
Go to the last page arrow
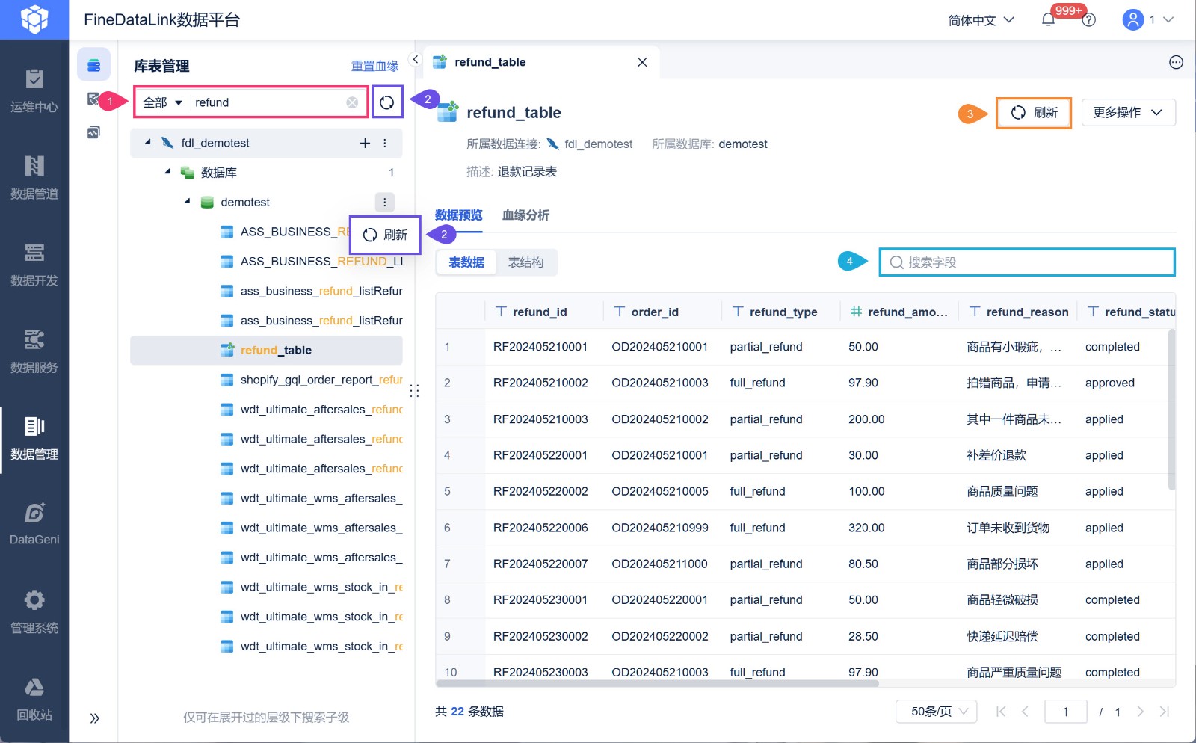click(x=1165, y=712)
